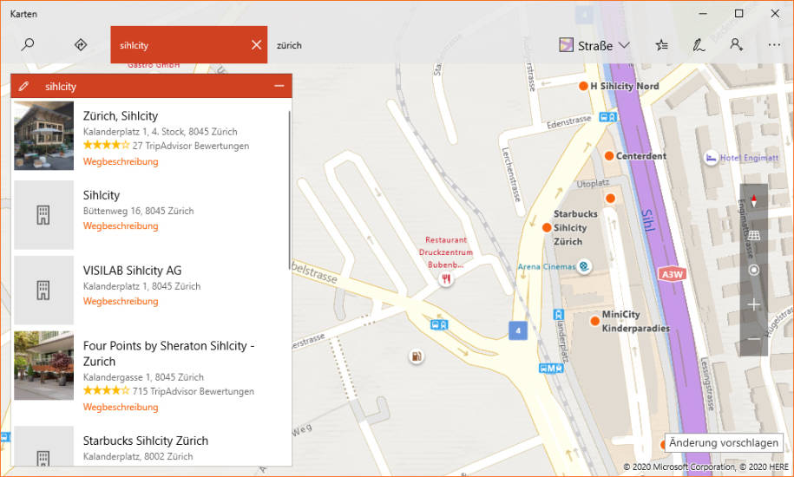Get Wegbeschreibung for VISILAB Sihlcity AG
794x477 pixels.
coord(121,301)
